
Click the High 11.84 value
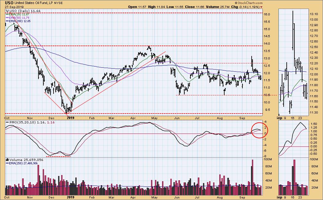click(x=157, y=7)
